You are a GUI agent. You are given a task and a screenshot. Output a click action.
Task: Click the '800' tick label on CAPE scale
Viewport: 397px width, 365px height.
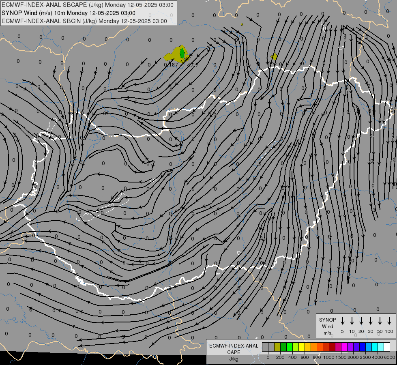(317, 357)
